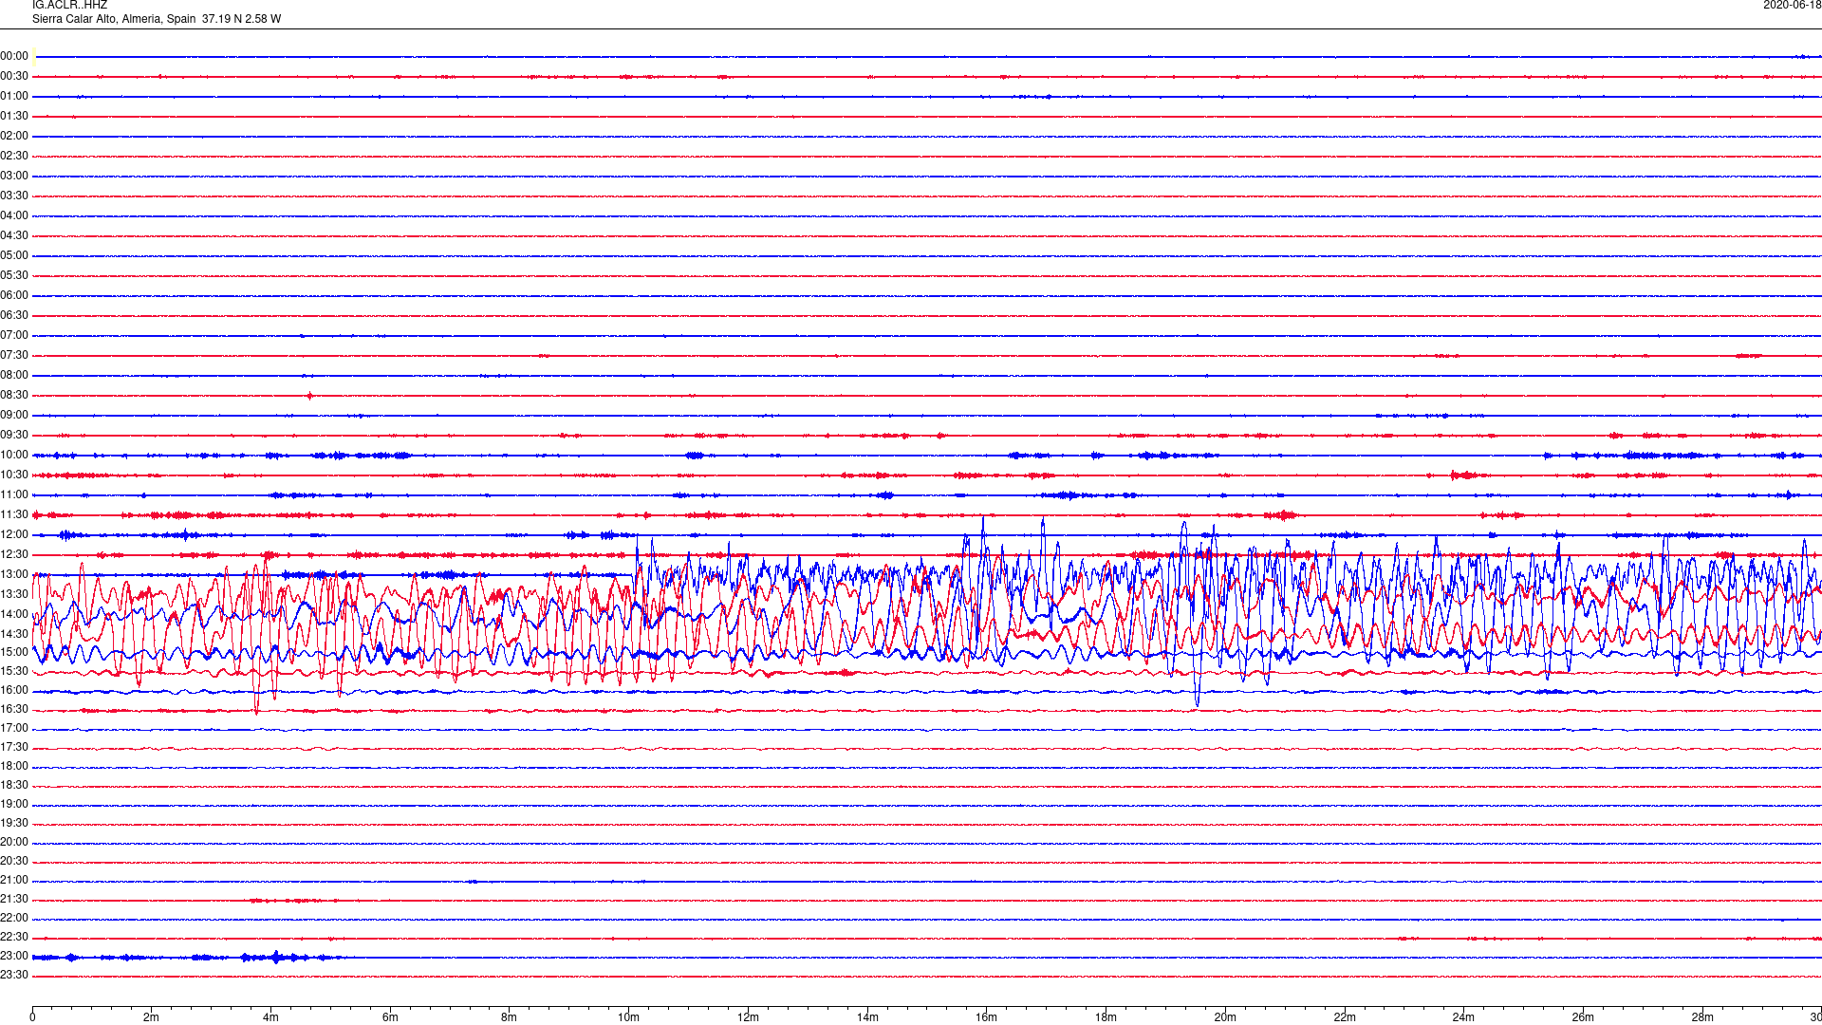Select the 07:00 time row label

pyautogui.click(x=14, y=335)
